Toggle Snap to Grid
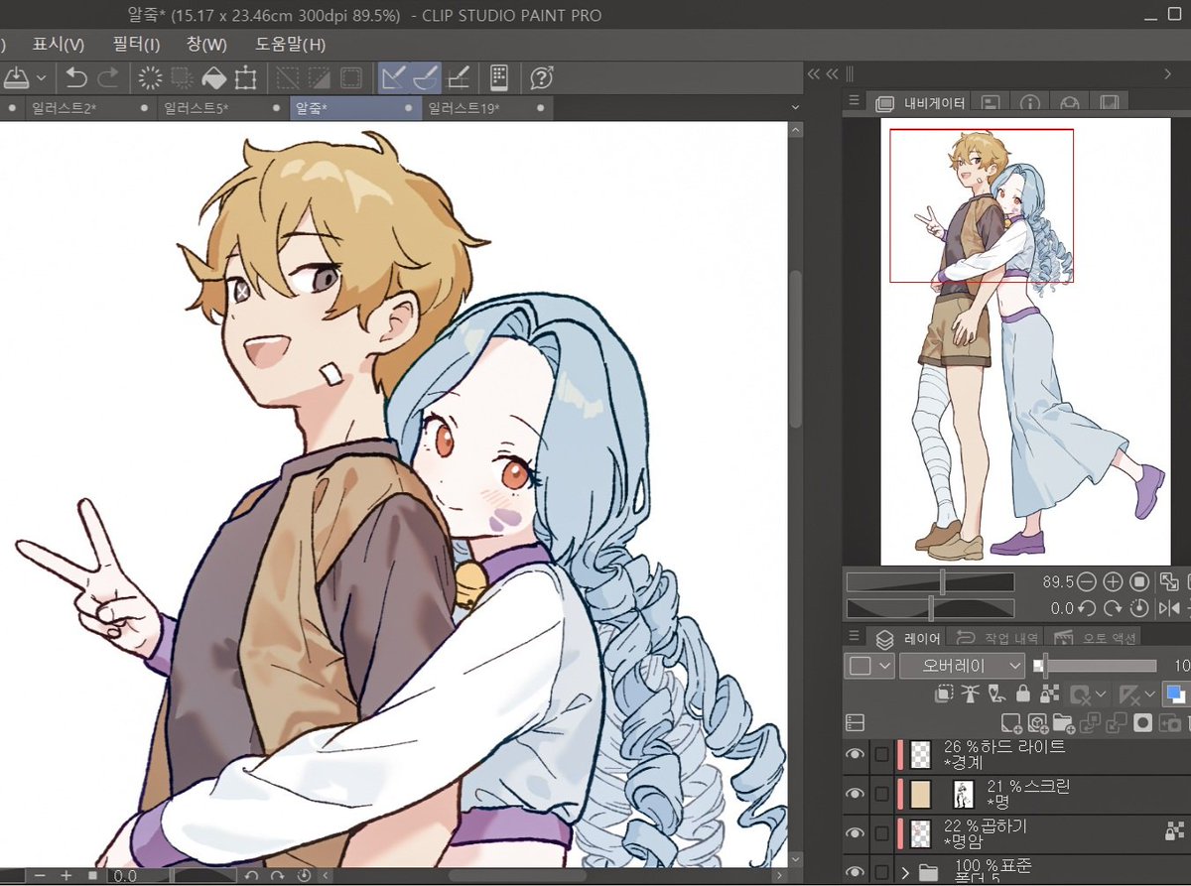 pos(458,77)
